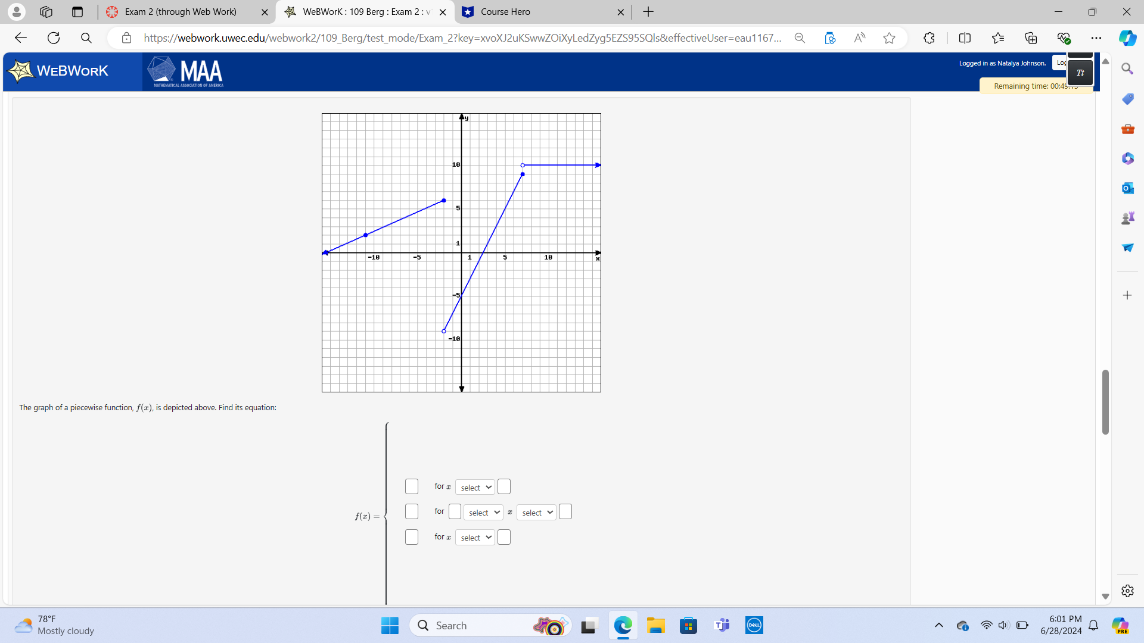The width and height of the screenshot is (1144, 643).
Task: Click third piece expression input box
Action: pyautogui.click(x=412, y=537)
